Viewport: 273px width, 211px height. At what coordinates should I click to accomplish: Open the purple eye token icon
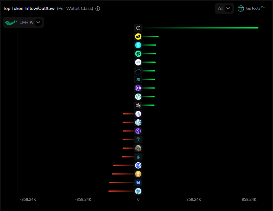point(138,88)
